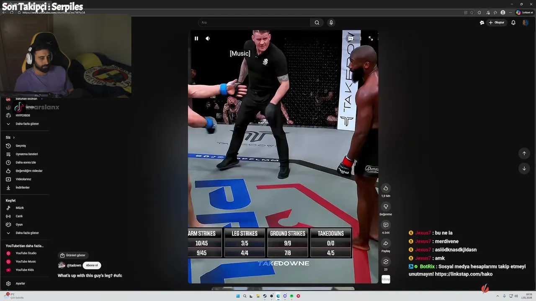Open the sound source thumbnail below remix
The height and width of the screenshot is (301, 536).
click(386, 279)
